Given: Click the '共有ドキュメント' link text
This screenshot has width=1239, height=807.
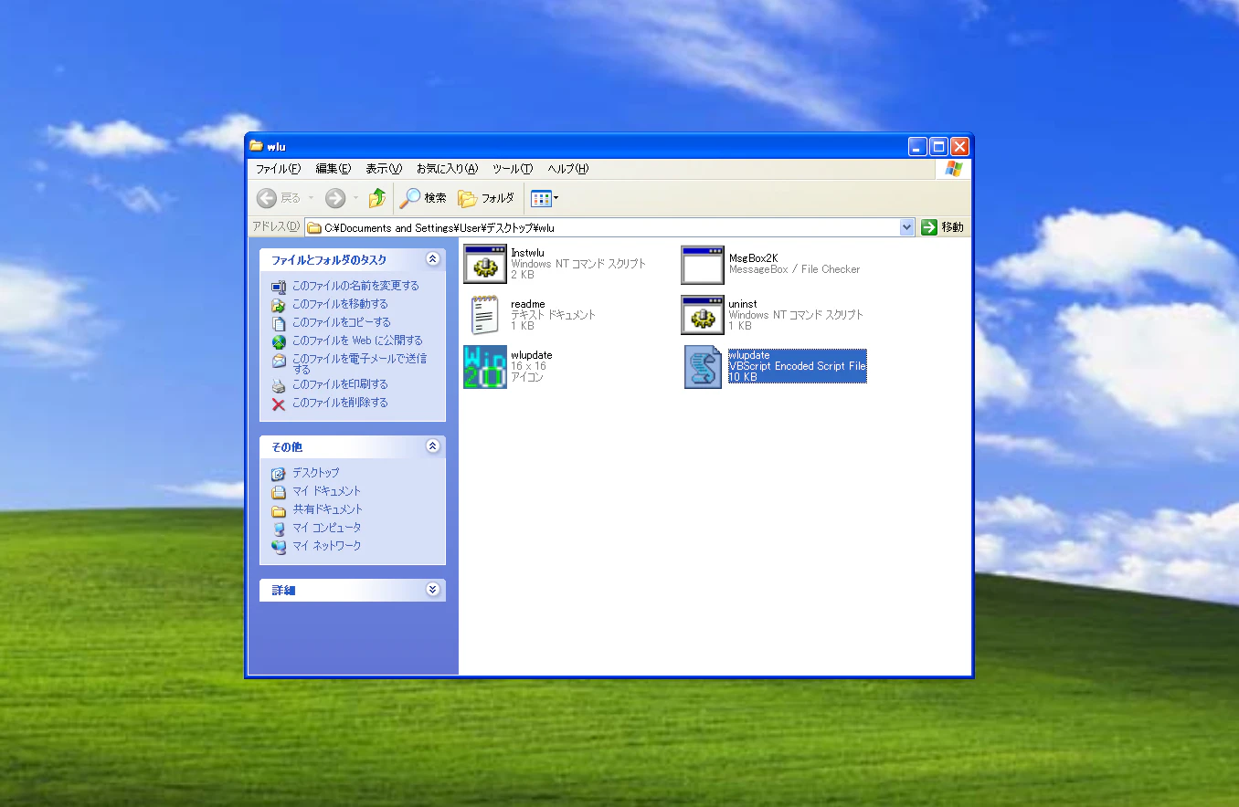Looking at the screenshot, I should coord(328,509).
